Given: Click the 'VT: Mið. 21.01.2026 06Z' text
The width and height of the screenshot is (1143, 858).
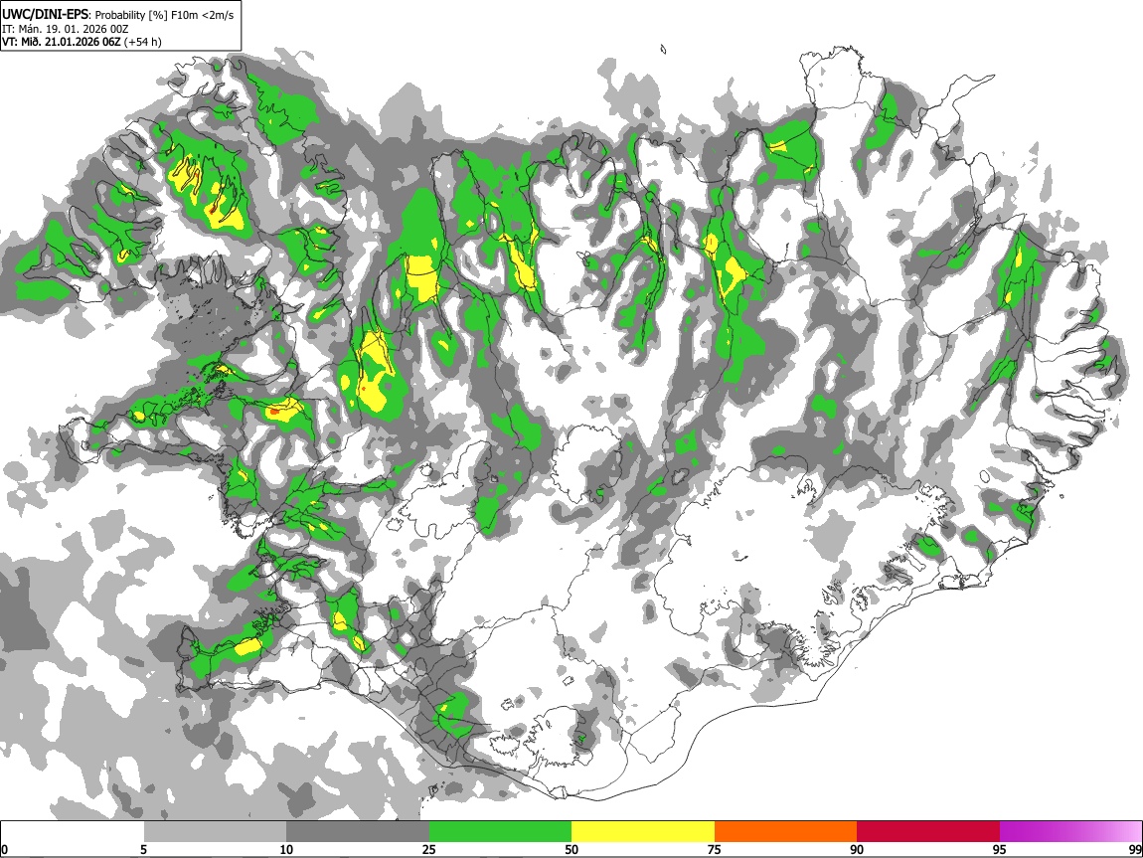Looking at the screenshot, I should 62,42.
